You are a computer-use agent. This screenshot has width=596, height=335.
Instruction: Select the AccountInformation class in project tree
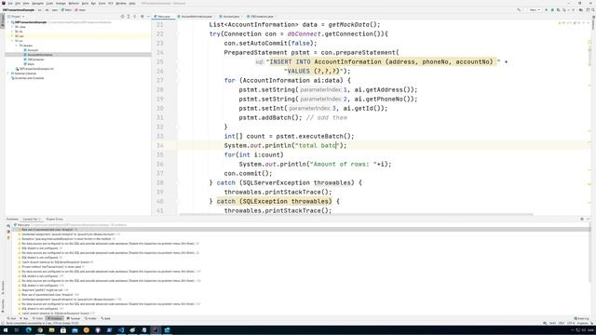coord(38,55)
